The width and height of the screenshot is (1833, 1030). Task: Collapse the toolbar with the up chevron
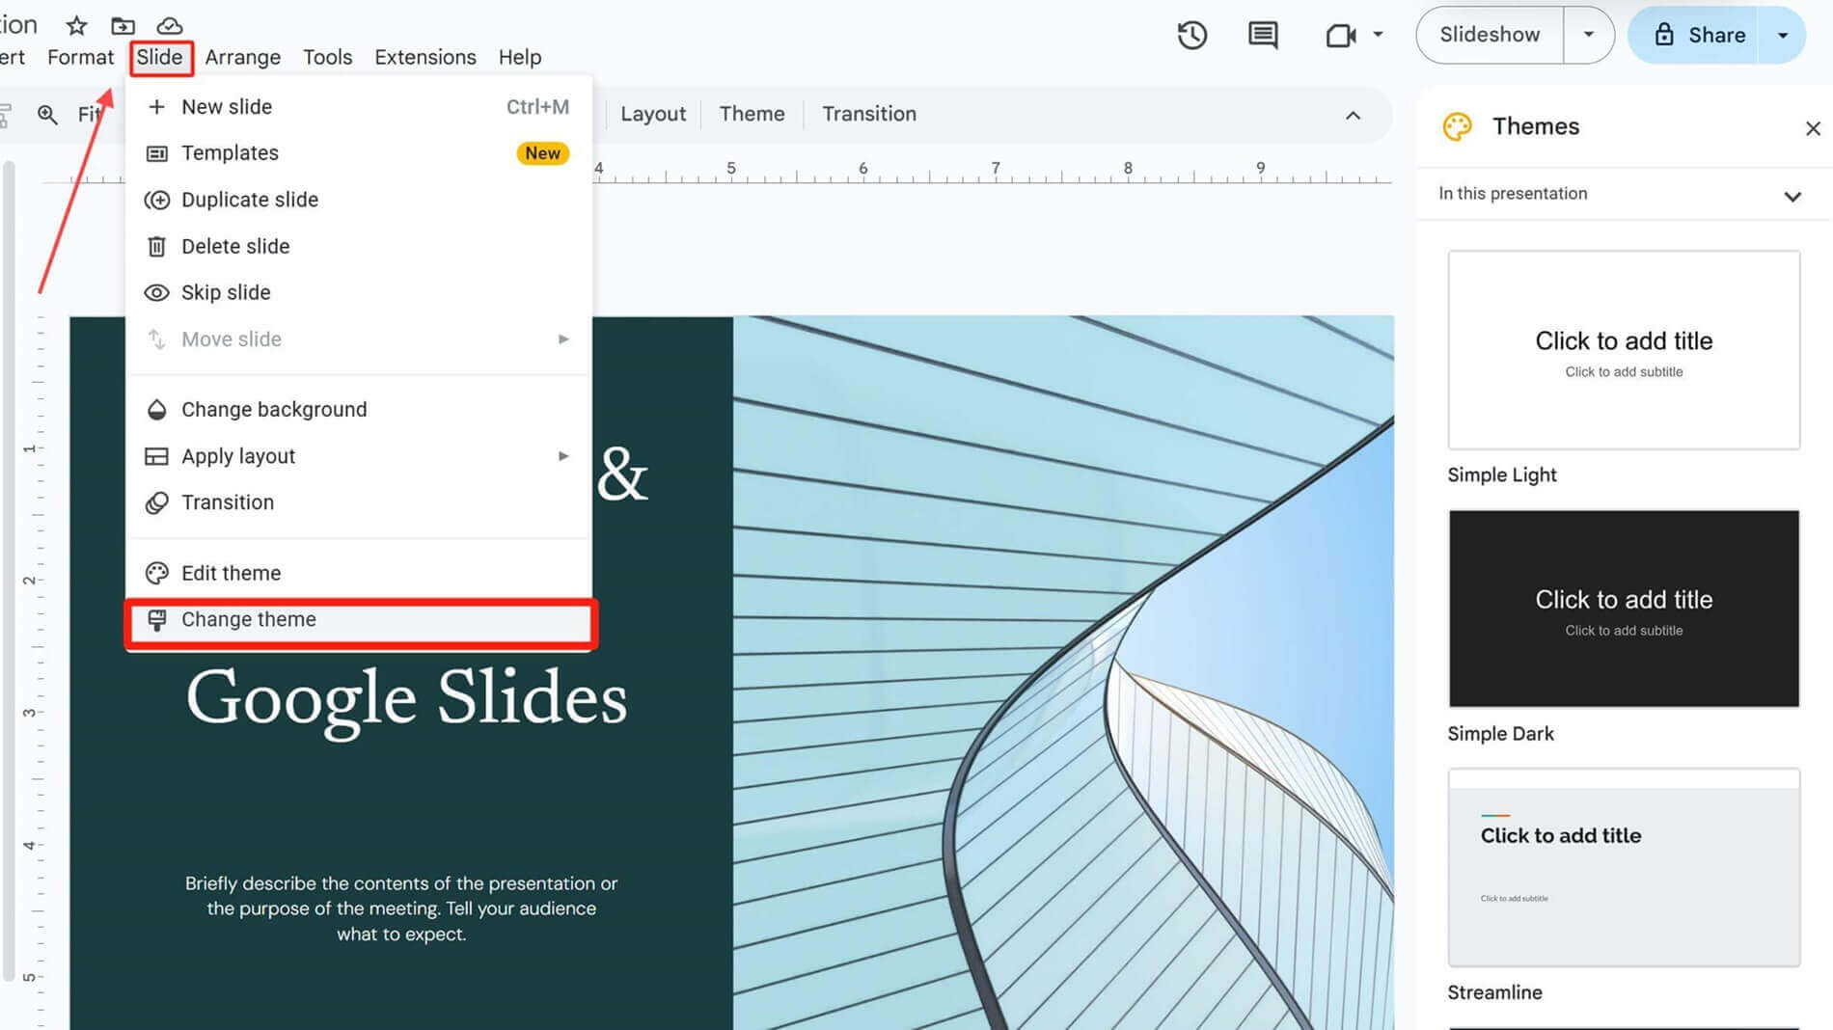pos(1353,116)
